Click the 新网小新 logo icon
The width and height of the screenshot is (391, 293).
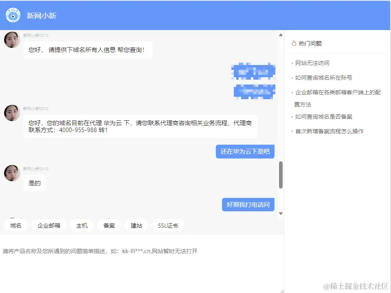[x=13, y=15]
